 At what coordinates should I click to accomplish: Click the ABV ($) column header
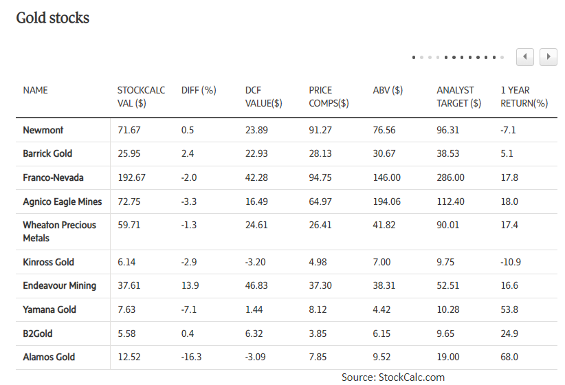tap(388, 90)
